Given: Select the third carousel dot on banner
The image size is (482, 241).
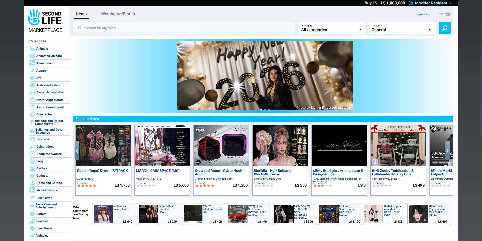Looking at the screenshot, I should pyautogui.click(x=269, y=110).
